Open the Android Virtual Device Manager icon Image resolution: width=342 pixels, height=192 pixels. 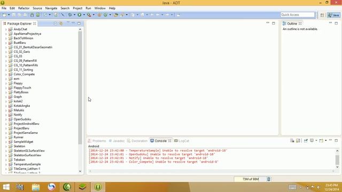pyautogui.click(x=38, y=15)
